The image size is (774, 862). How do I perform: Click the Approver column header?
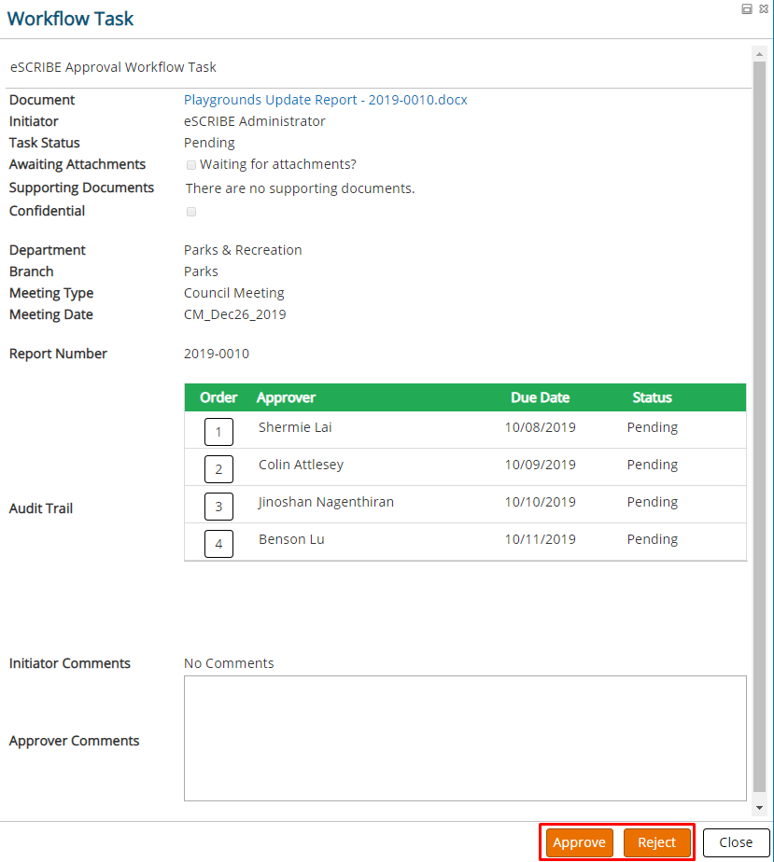(286, 397)
